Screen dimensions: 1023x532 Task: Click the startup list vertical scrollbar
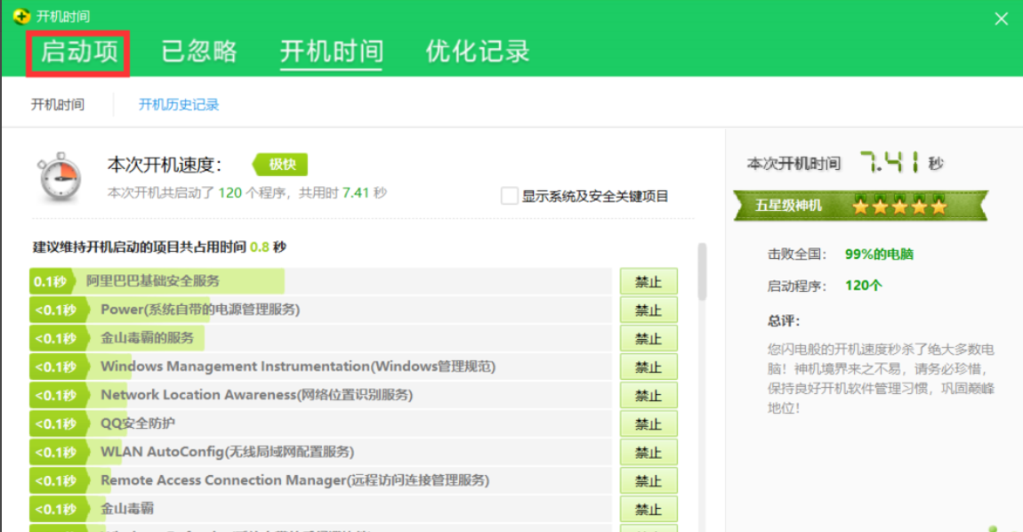[702, 271]
